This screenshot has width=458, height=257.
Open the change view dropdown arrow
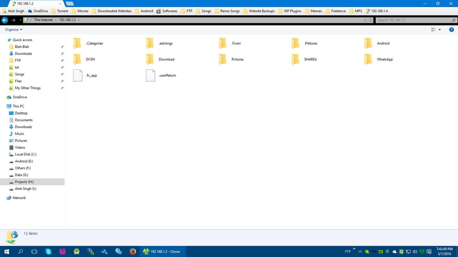[440, 30]
